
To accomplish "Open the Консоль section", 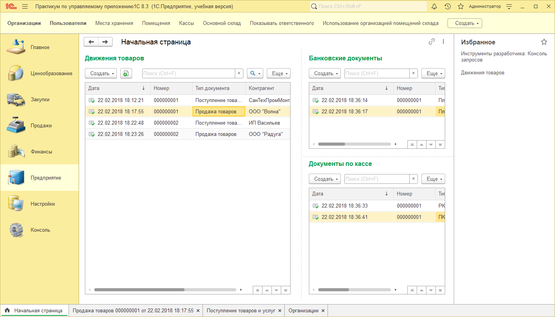I will pos(39,230).
